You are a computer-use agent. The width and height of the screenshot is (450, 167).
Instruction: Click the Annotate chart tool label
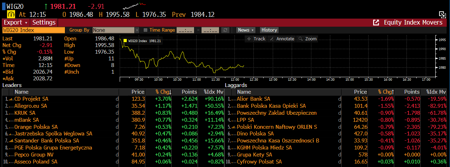pyautogui.click(x=285, y=39)
